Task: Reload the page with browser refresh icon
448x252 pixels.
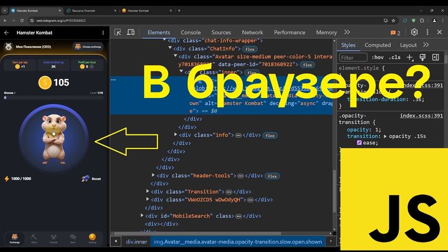Action: point(22,21)
